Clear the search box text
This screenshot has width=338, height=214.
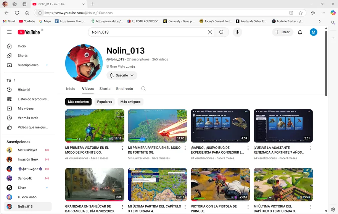[x=210, y=32]
